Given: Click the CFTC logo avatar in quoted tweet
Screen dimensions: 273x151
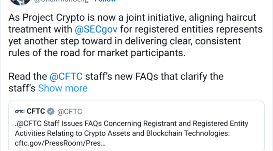Looking at the screenshot, I should [x=20, y=112].
